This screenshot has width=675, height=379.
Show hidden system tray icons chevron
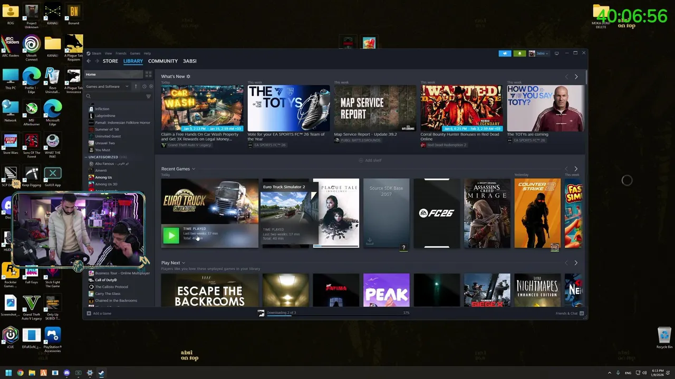[610, 373]
